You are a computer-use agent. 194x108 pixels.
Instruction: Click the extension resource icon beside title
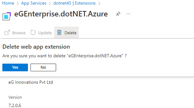[x=7, y=16]
